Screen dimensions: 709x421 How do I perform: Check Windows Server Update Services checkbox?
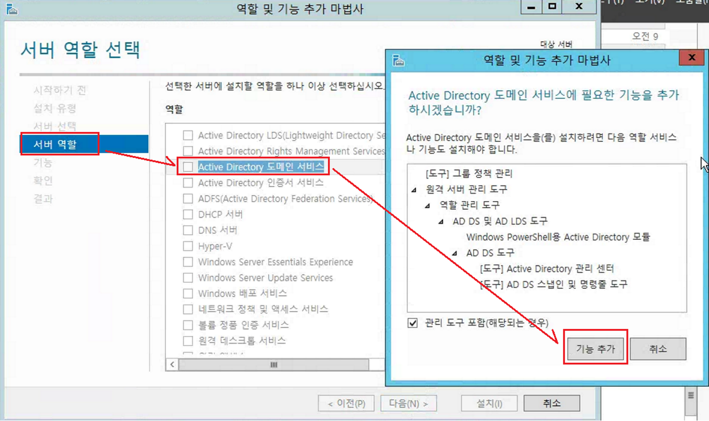pos(188,278)
